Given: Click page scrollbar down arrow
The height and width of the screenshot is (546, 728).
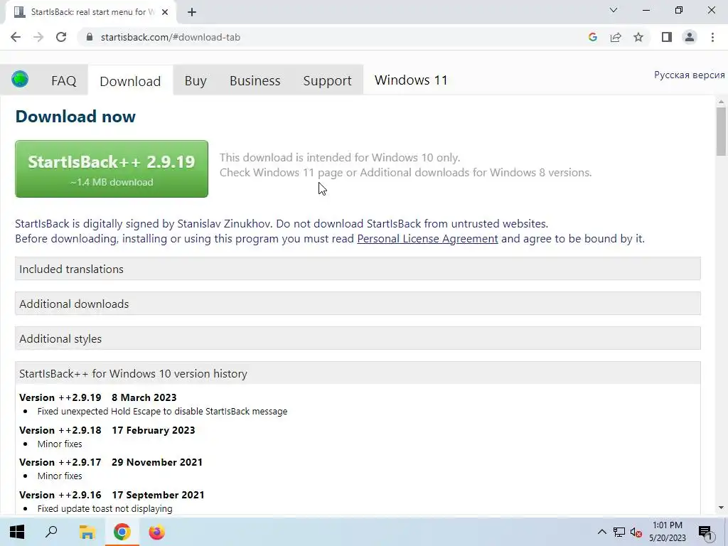Looking at the screenshot, I should click(x=721, y=508).
